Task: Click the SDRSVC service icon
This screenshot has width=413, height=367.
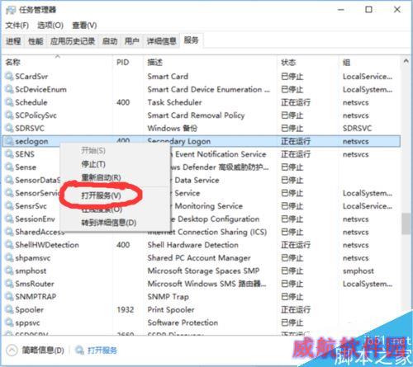Action: coord(10,128)
